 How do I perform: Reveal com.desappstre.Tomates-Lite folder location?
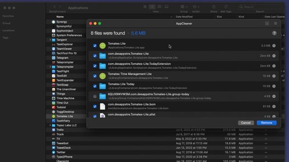click(274, 56)
